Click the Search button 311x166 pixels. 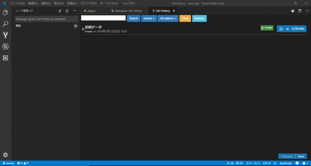point(134,19)
